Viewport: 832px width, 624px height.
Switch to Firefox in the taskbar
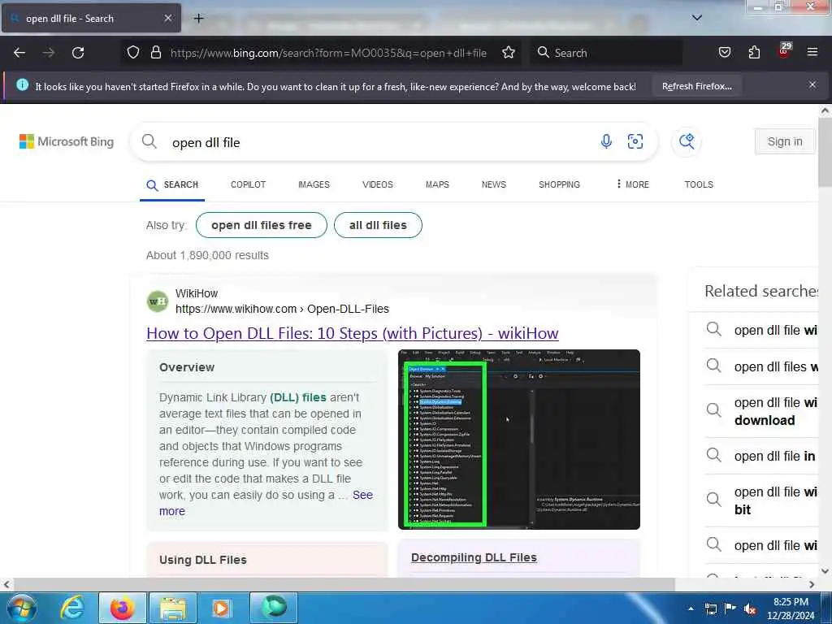[x=122, y=608]
